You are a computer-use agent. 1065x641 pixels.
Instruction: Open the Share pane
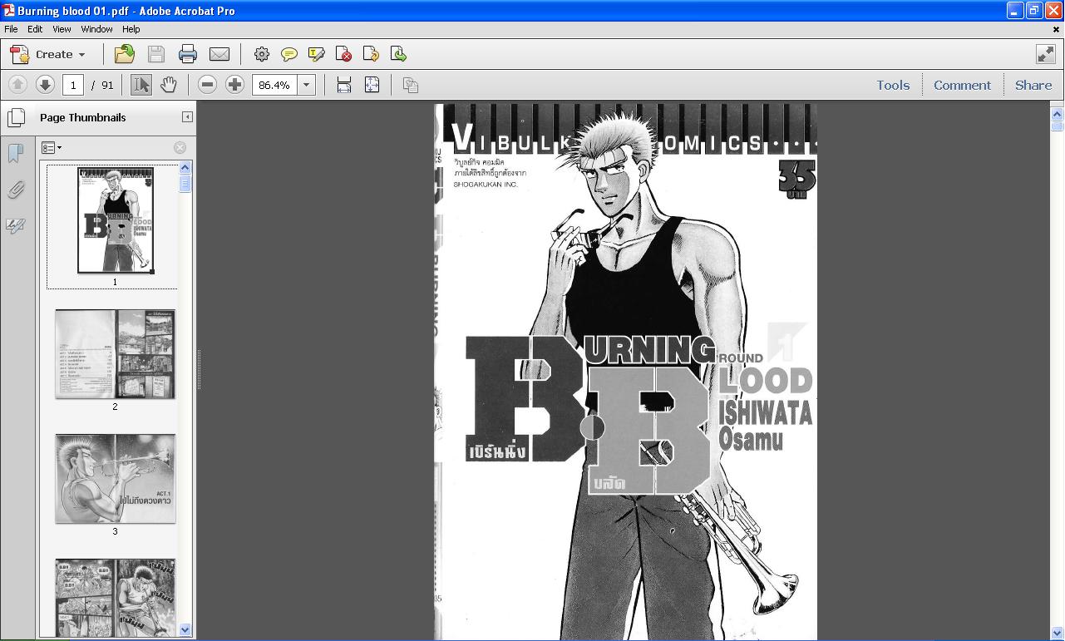pos(1033,85)
